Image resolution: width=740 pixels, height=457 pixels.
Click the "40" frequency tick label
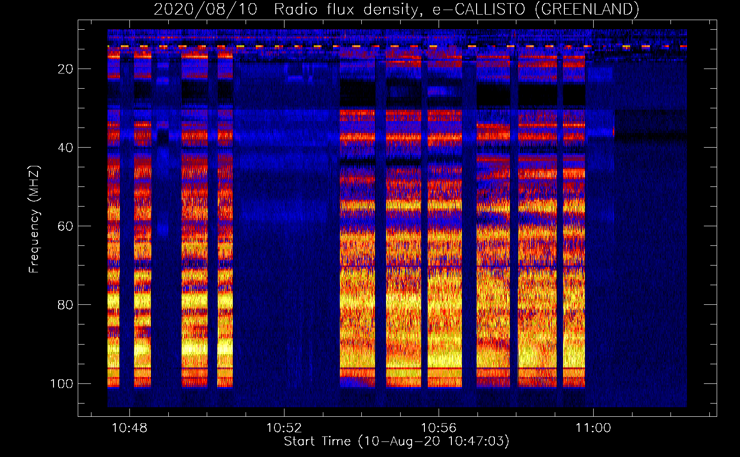[x=65, y=148]
